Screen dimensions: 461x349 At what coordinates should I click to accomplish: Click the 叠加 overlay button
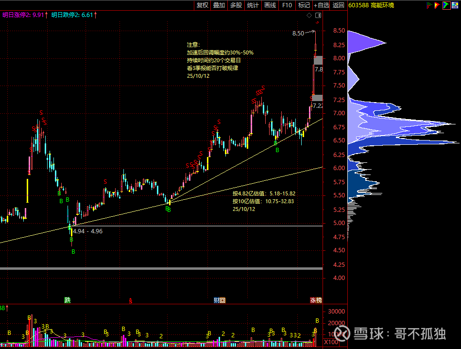click(x=219, y=5)
